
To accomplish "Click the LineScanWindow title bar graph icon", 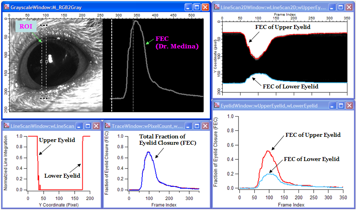I will [6, 126].
